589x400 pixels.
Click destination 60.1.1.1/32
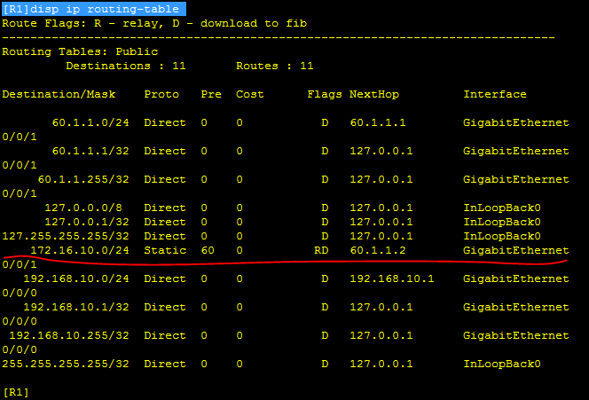tap(90, 151)
